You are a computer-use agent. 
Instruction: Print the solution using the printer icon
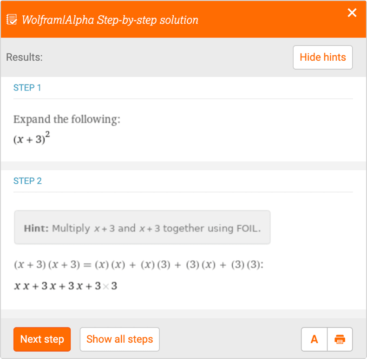coord(340,340)
